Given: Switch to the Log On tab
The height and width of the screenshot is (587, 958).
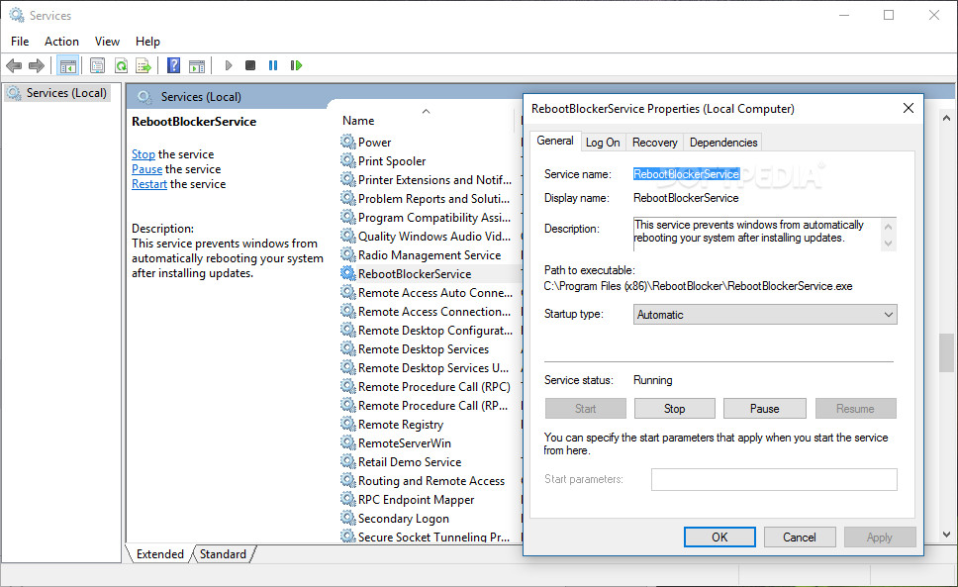Looking at the screenshot, I should 603,143.
